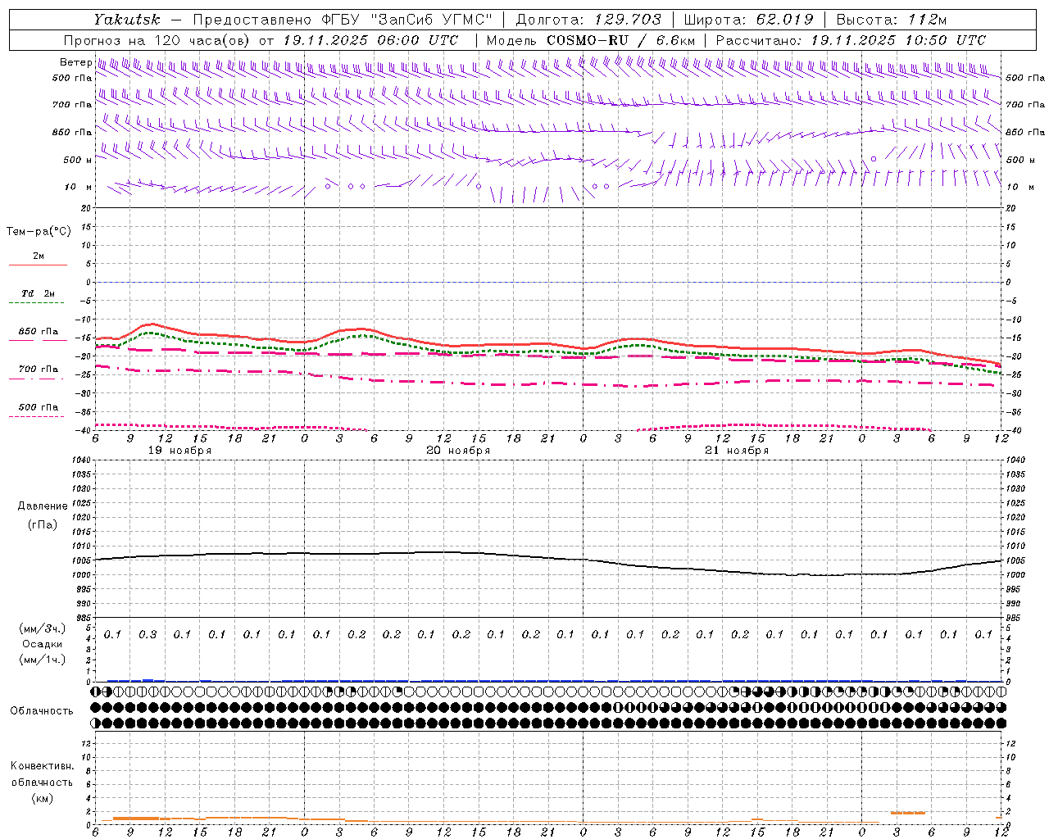Image resolution: width=1049 pixels, height=839 pixels.
Task: Click the Td 2м dew point legend entry
Action: pyautogui.click(x=38, y=293)
